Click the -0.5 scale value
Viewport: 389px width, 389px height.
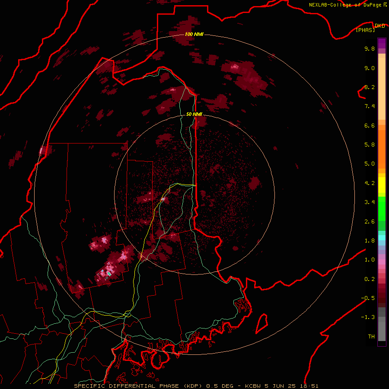(368, 298)
